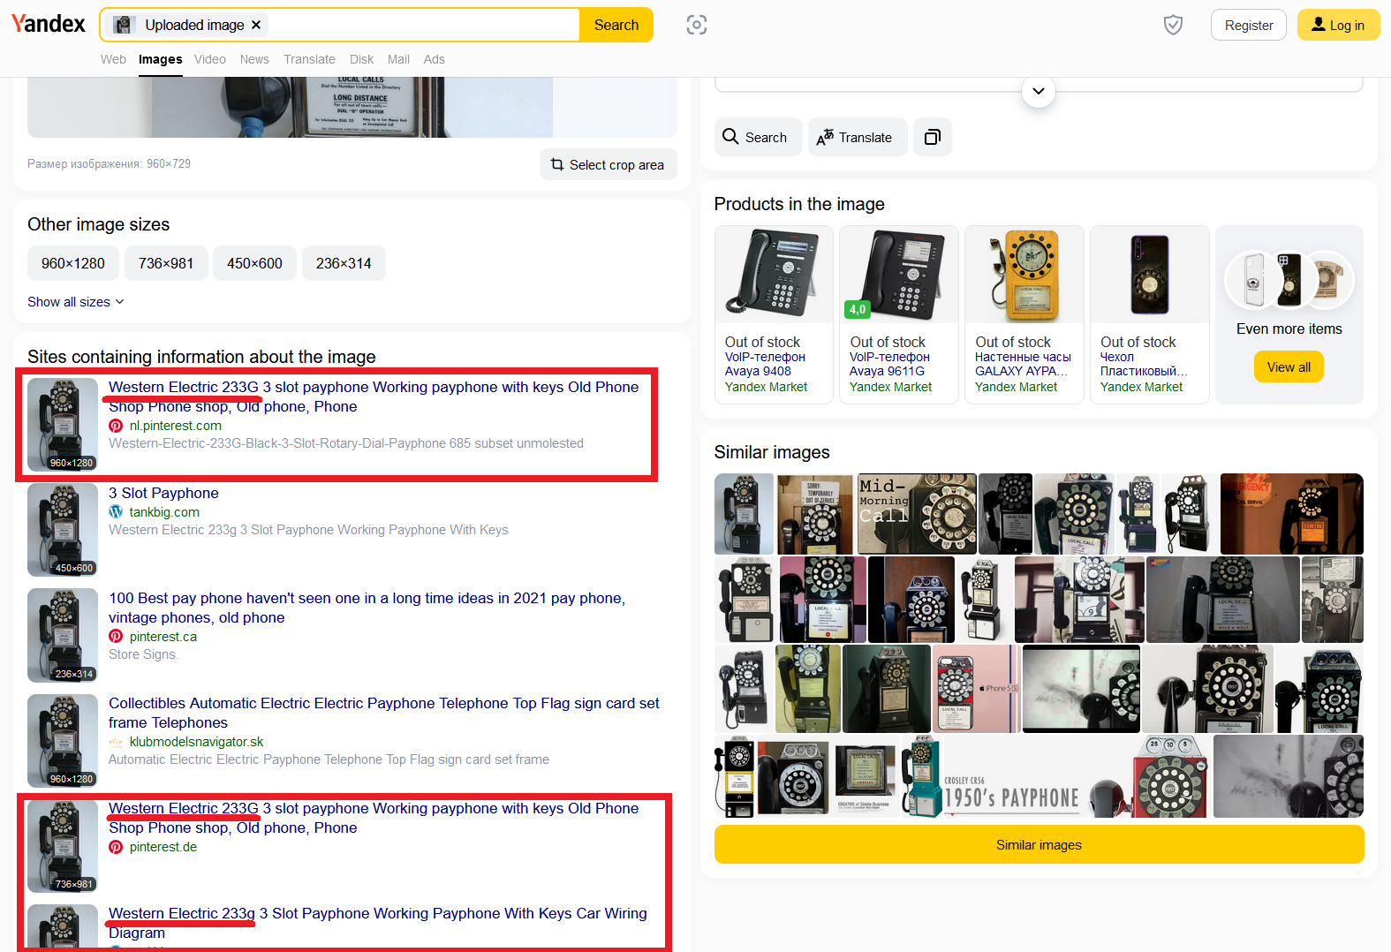Open the 3 Slot Payphone result link
The height and width of the screenshot is (952, 1391).
(163, 493)
